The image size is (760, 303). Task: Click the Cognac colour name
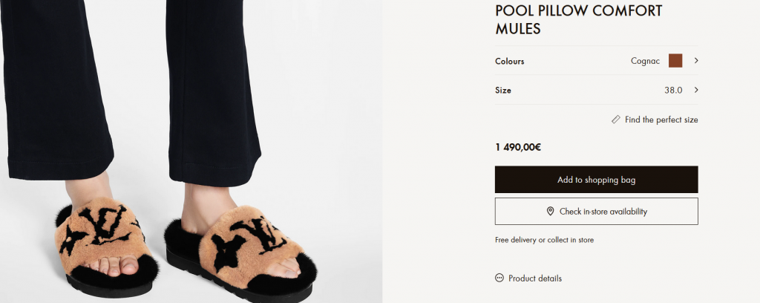(645, 61)
